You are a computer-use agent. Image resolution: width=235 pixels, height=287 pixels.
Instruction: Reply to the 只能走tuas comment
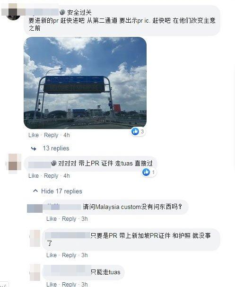[x=69, y=284]
